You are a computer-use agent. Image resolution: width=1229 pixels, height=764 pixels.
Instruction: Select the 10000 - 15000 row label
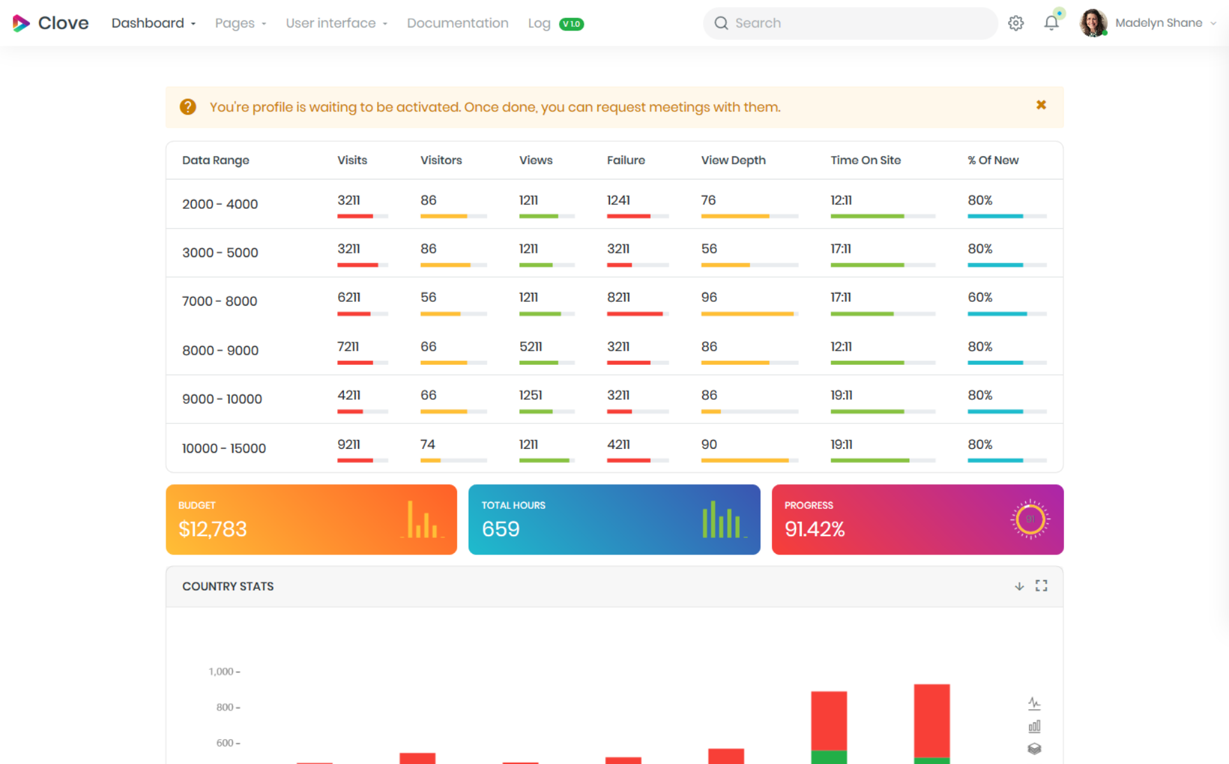coord(224,449)
